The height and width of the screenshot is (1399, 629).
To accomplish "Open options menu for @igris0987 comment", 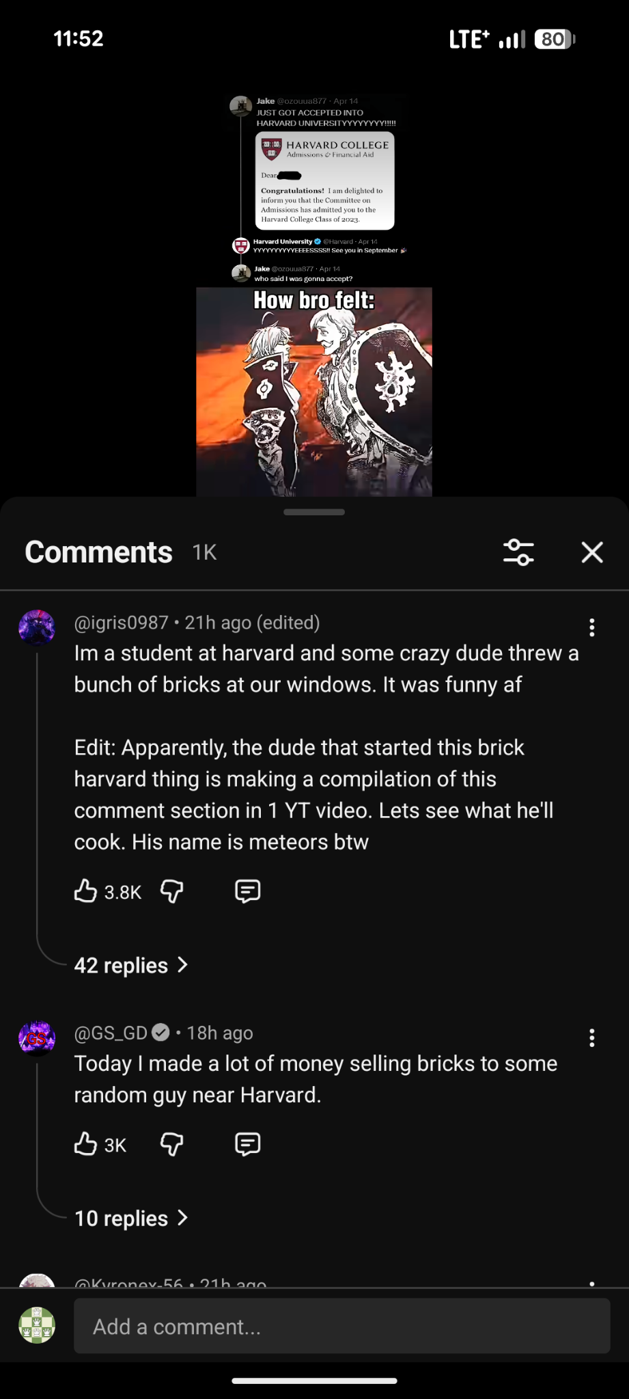I will pyautogui.click(x=592, y=627).
